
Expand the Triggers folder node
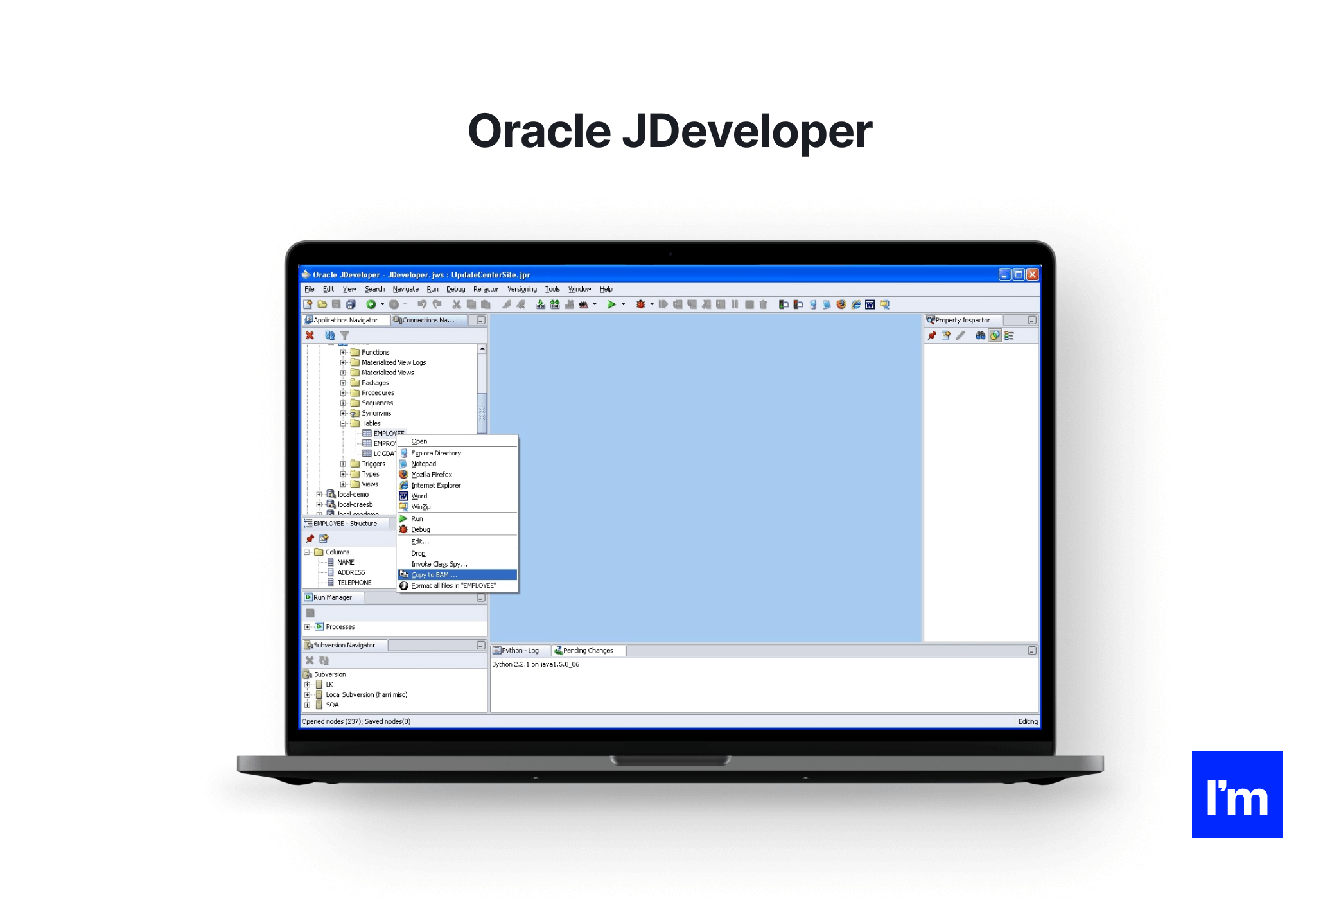point(343,464)
